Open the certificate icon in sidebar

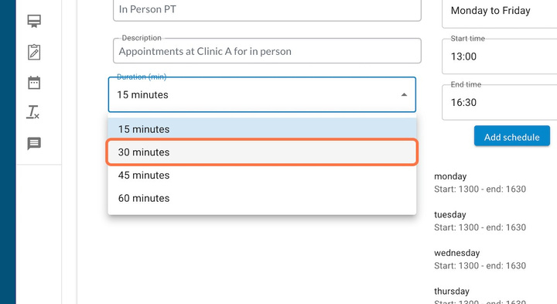coord(34,22)
